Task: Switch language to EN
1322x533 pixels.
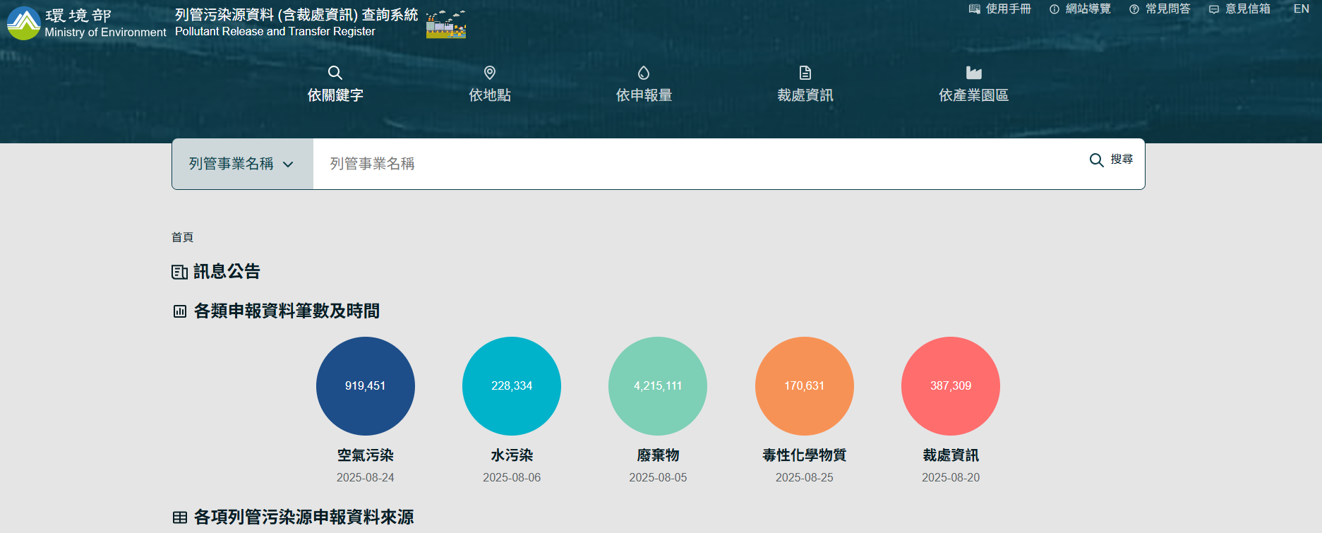Action: click(x=1302, y=9)
